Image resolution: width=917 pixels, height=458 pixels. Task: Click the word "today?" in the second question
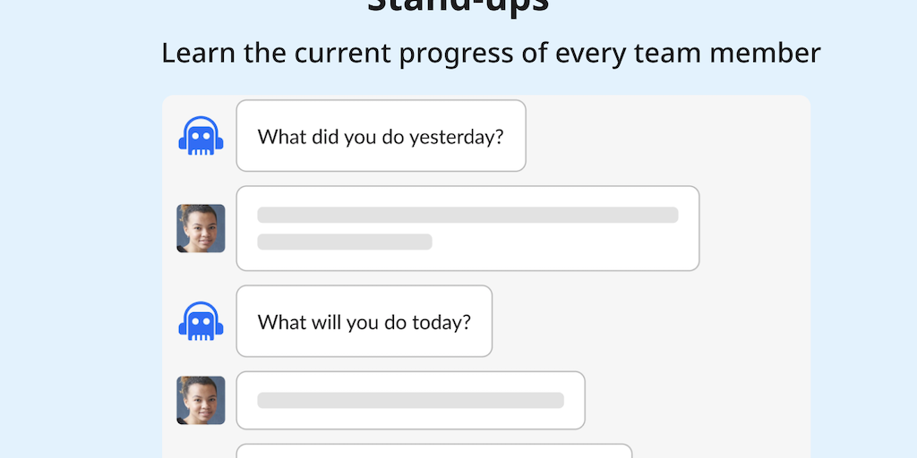[x=441, y=322]
